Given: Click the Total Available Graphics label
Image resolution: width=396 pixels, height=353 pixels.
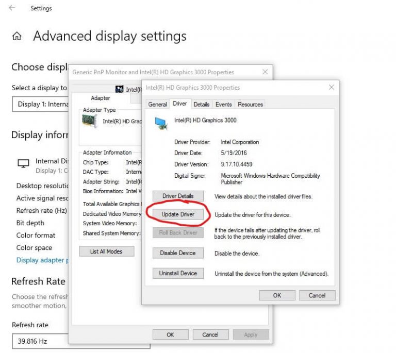Looking at the screenshot, I should 112,204.
